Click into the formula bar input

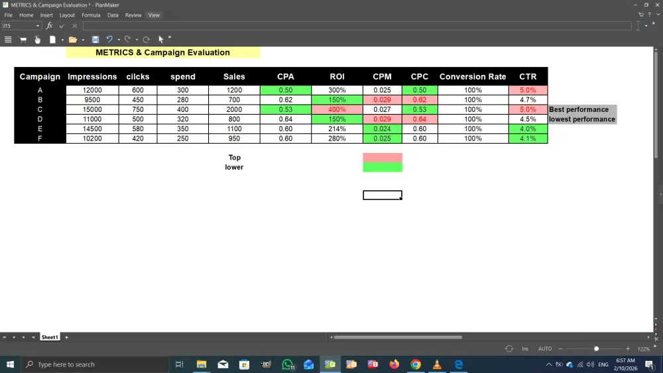pyautogui.click(x=357, y=26)
